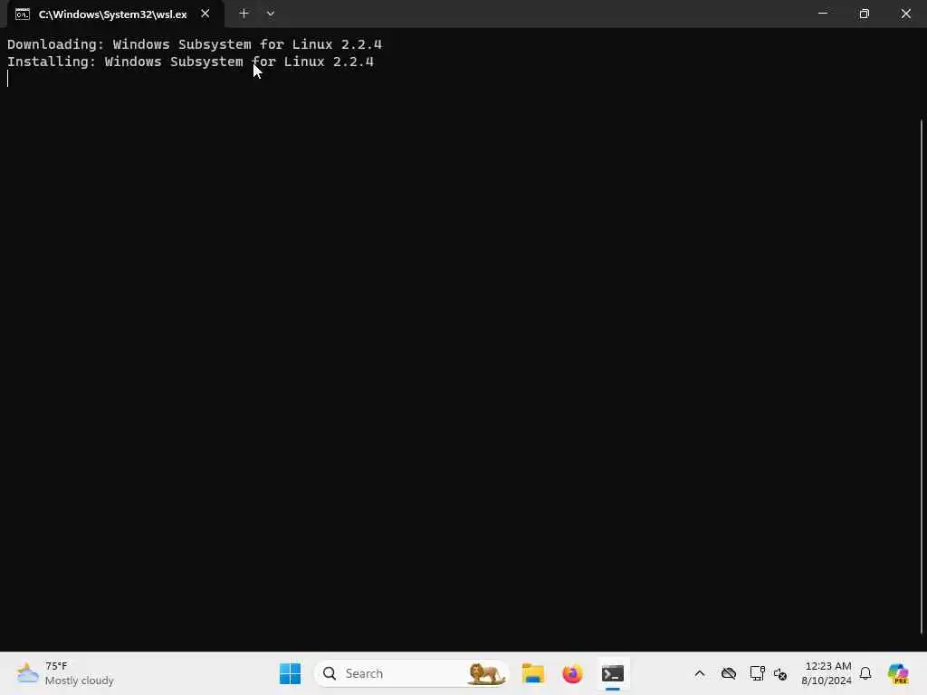Image resolution: width=927 pixels, height=695 pixels.
Task: Click the taskbar Search box
Action: 412,673
